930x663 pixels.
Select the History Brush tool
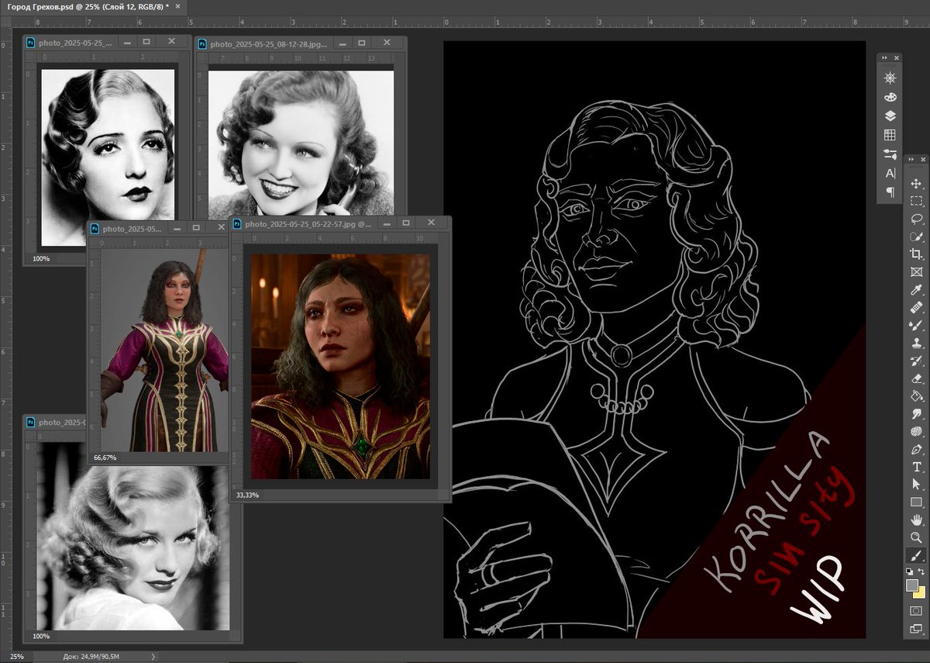pyautogui.click(x=916, y=361)
